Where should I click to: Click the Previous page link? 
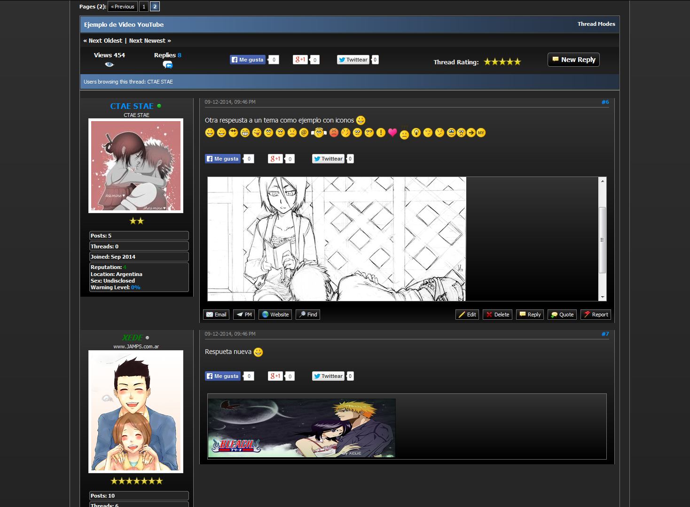123,7
